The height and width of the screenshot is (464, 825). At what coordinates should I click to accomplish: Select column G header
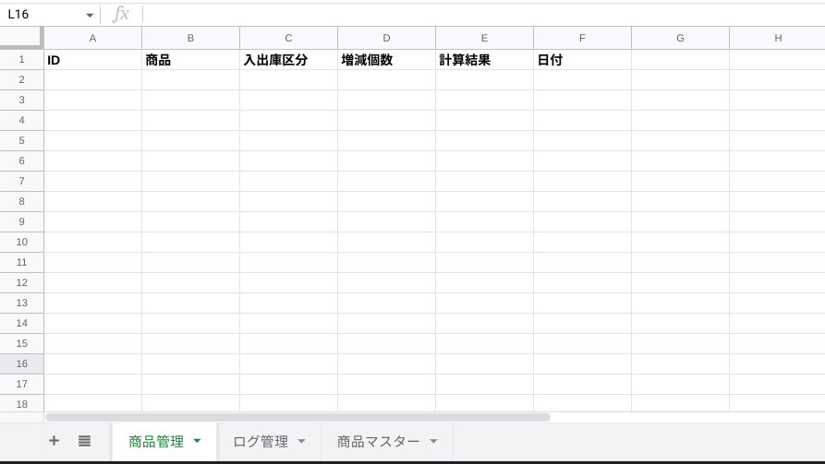[680, 38]
